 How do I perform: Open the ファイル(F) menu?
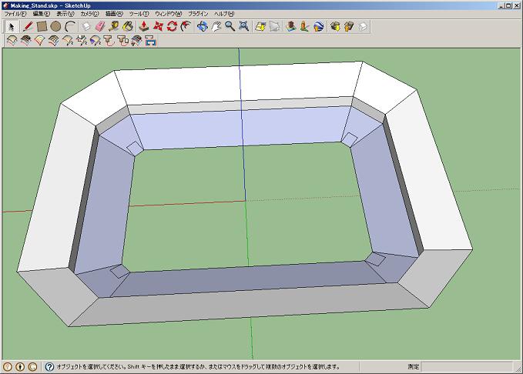(15, 14)
